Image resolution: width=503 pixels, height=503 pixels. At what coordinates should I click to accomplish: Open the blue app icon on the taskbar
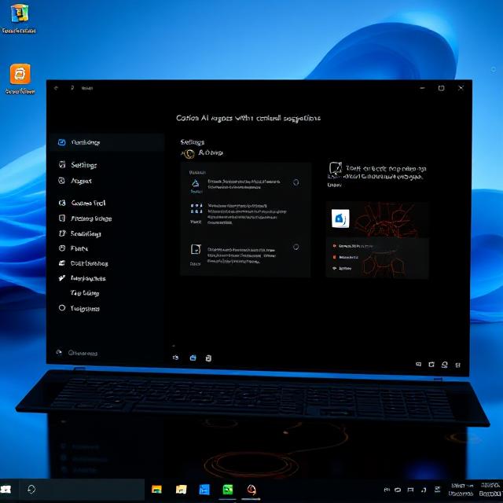(204, 490)
